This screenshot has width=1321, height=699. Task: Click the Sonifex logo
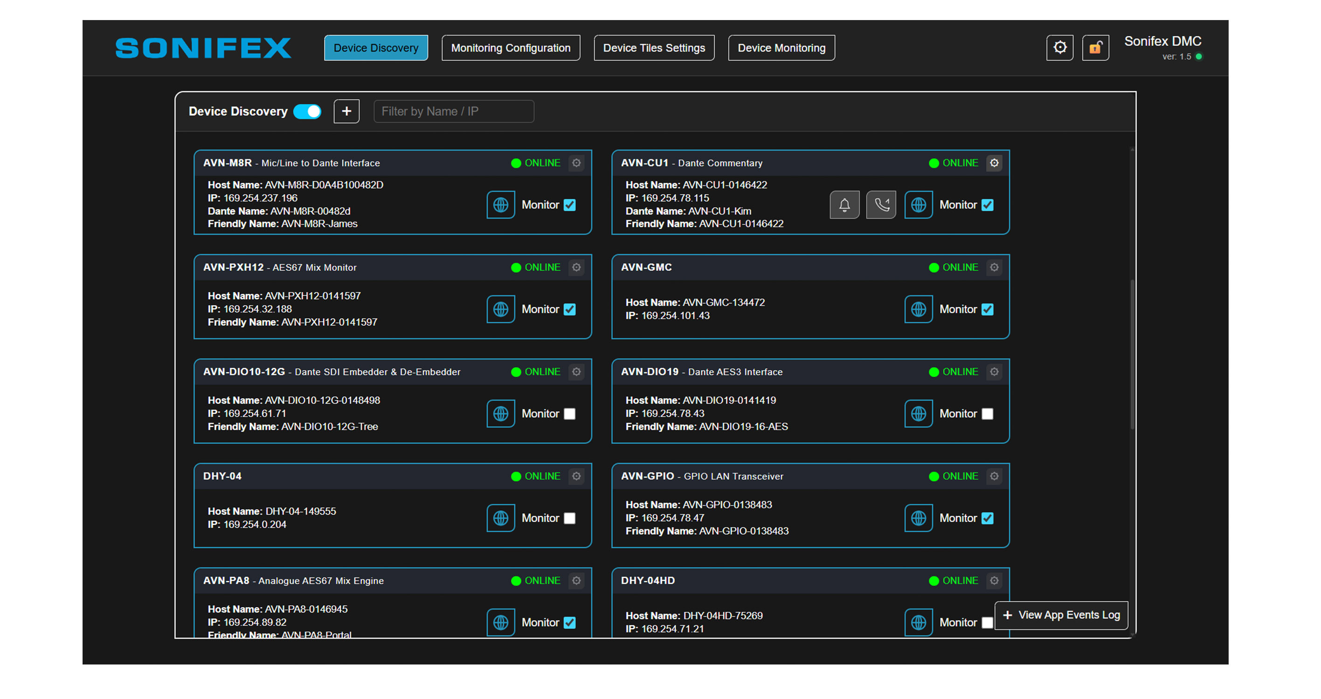pyautogui.click(x=204, y=48)
